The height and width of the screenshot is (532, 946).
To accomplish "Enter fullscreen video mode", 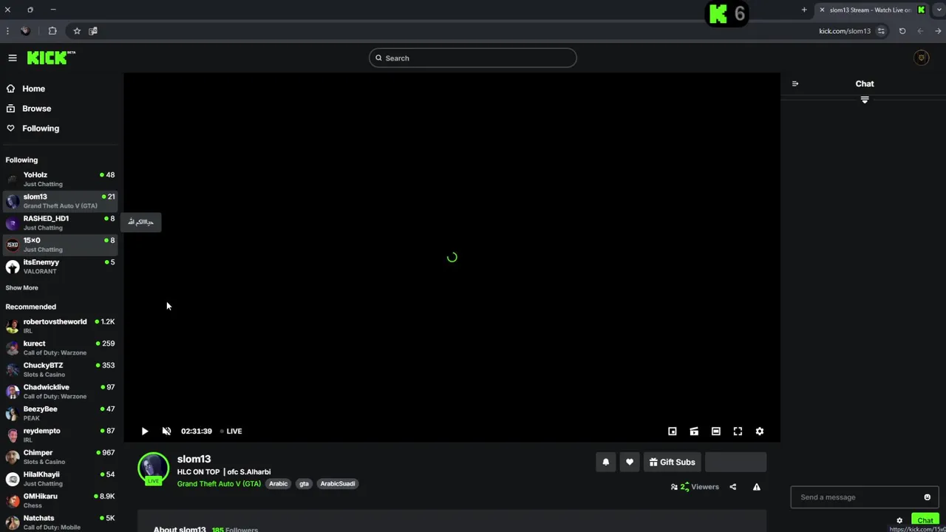I will click(x=738, y=431).
